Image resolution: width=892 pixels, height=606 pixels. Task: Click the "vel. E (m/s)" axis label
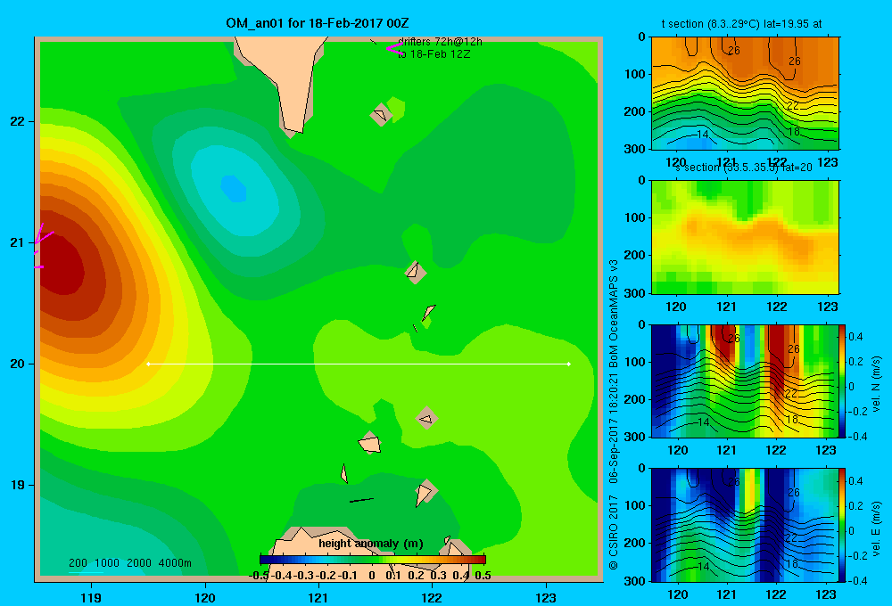point(876,528)
